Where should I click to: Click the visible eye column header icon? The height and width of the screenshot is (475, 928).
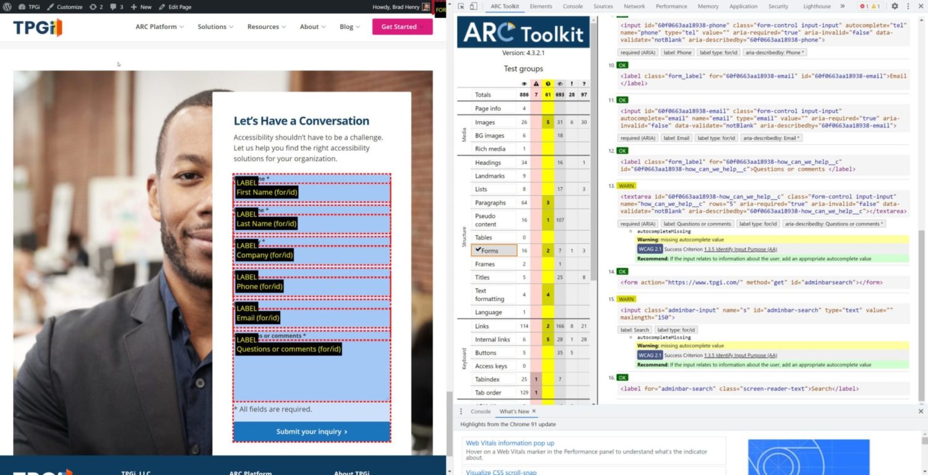pyautogui.click(x=524, y=83)
